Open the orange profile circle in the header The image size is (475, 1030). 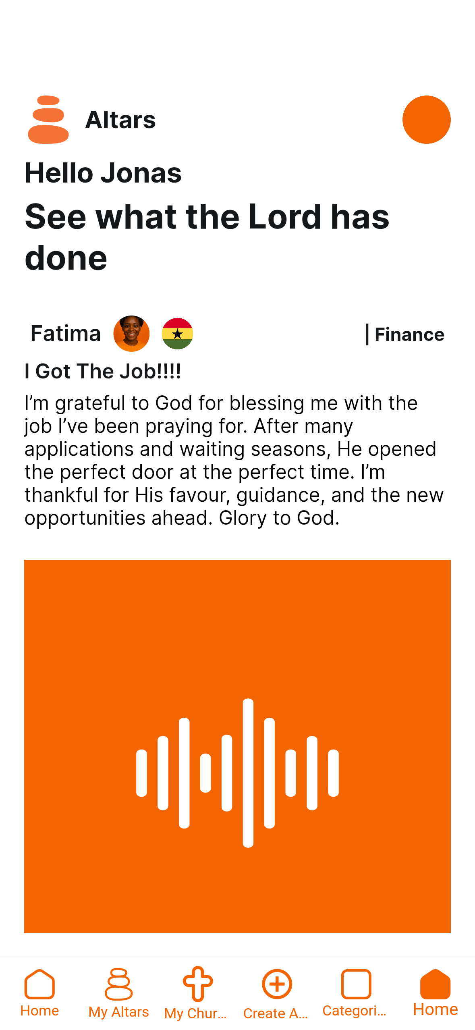pos(426,120)
